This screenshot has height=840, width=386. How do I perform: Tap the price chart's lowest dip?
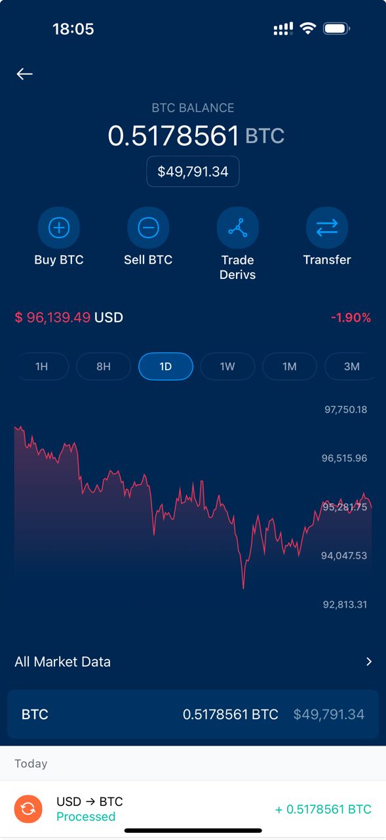pos(243,586)
